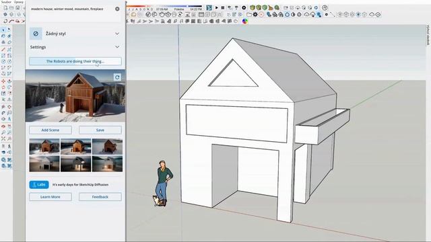This screenshot has height=242, width=431.
Task: Click the Zoom Extents tool
Action: coord(3,139)
